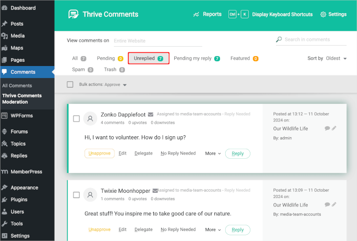This screenshot has height=241, width=357.
Task: Select the Unreplied tab
Action: click(149, 58)
